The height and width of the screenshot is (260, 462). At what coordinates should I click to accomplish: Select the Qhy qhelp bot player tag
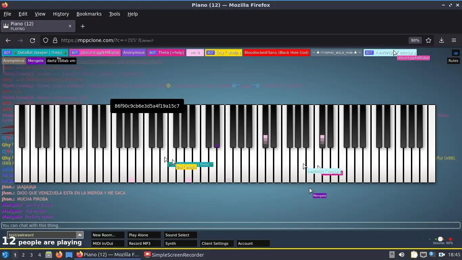point(224,52)
